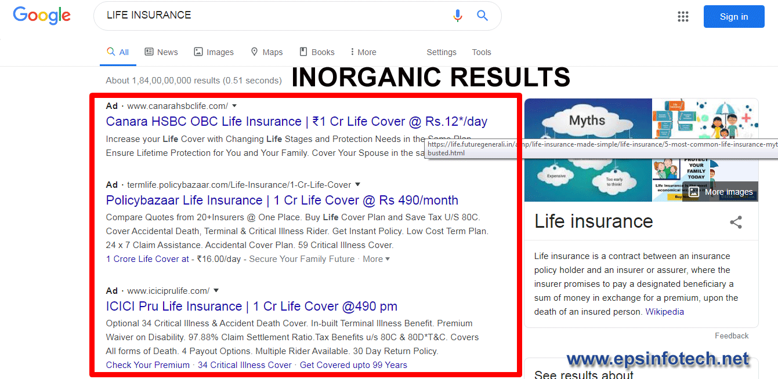The height and width of the screenshot is (379, 778).
Task: Click Feedback under knowledge panel
Action: 732,336
